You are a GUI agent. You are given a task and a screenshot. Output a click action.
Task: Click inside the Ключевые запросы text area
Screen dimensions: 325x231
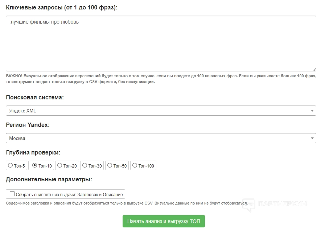161,47
